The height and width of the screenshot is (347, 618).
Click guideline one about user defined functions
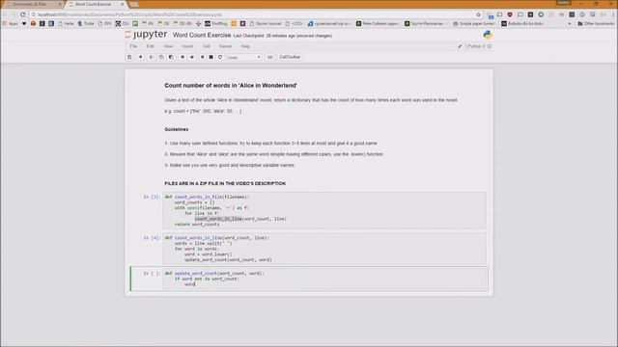pyautogui.click(x=270, y=144)
